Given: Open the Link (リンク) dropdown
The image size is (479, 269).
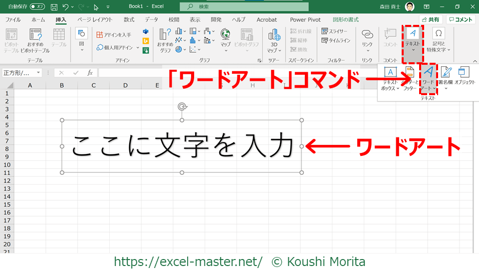Looking at the screenshot, I should coord(367,40).
